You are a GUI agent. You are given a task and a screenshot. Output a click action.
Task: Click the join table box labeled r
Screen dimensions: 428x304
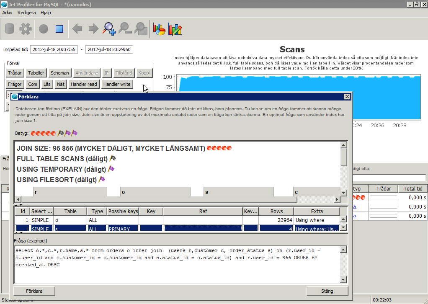pos(70,192)
